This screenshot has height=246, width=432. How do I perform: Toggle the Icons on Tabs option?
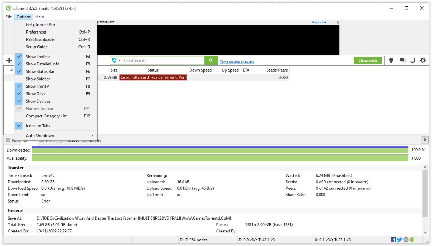(38, 126)
